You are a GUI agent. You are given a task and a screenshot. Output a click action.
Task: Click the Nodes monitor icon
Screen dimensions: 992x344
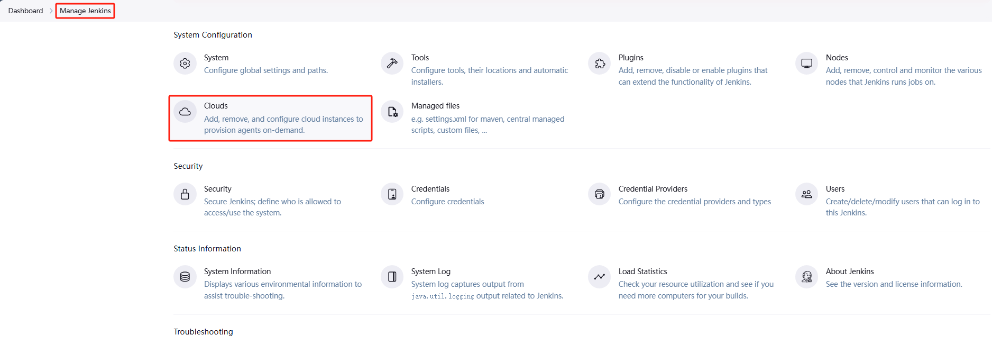[x=807, y=64]
